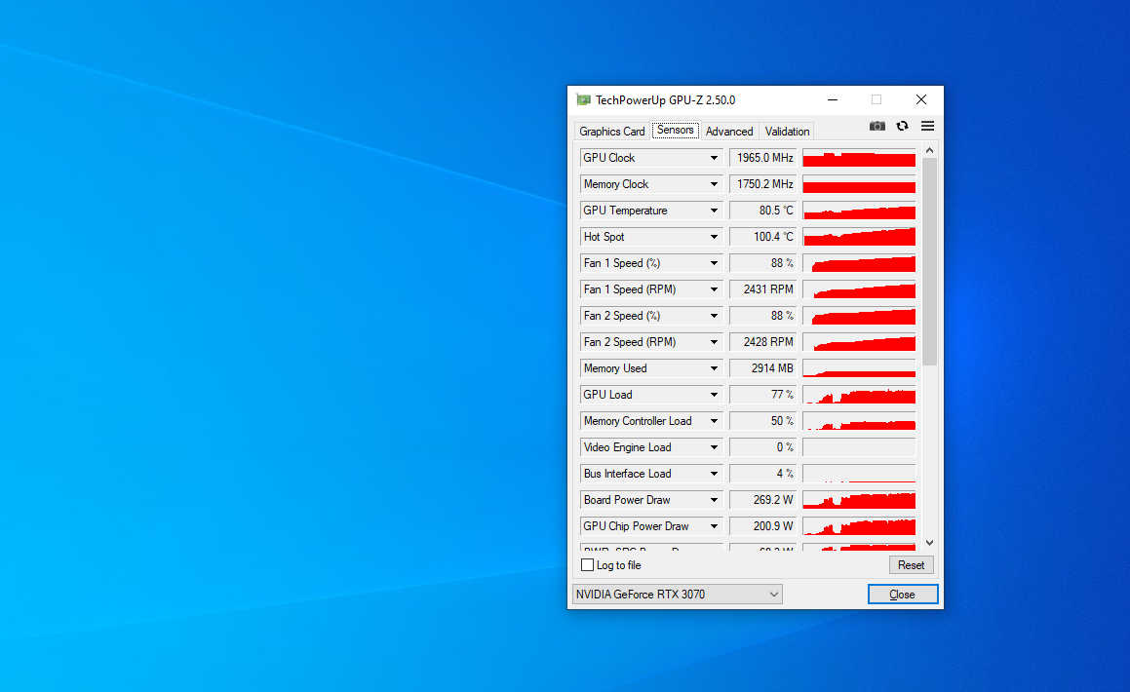Click the GPU Load value 77 %
Viewport: 1130px width, 692px height.
[x=763, y=395]
